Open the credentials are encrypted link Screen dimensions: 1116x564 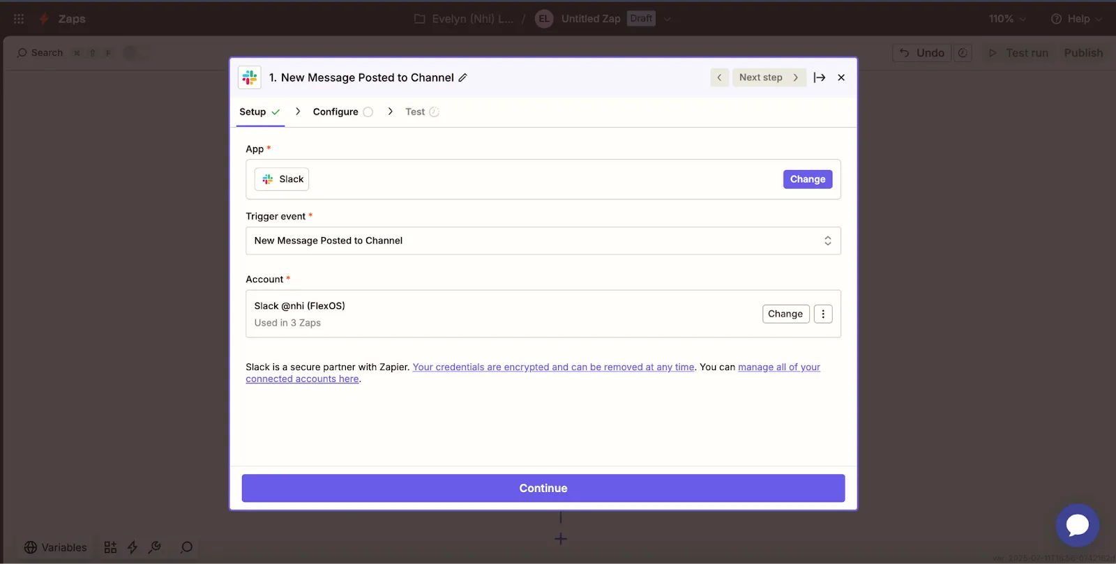coord(553,367)
